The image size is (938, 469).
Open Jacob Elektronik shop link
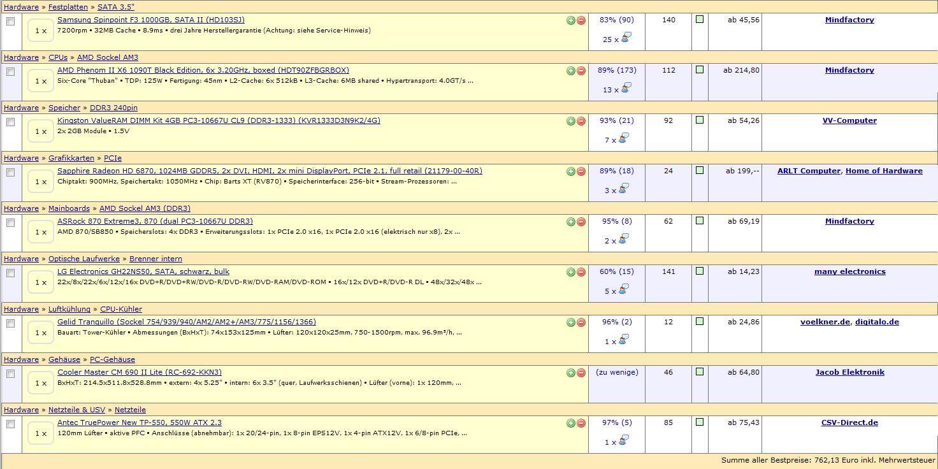point(849,372)
